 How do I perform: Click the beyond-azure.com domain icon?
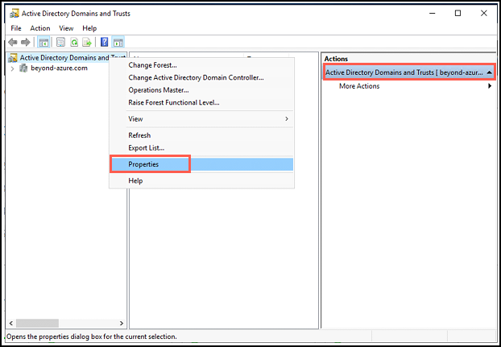click(x=23, y=68)
